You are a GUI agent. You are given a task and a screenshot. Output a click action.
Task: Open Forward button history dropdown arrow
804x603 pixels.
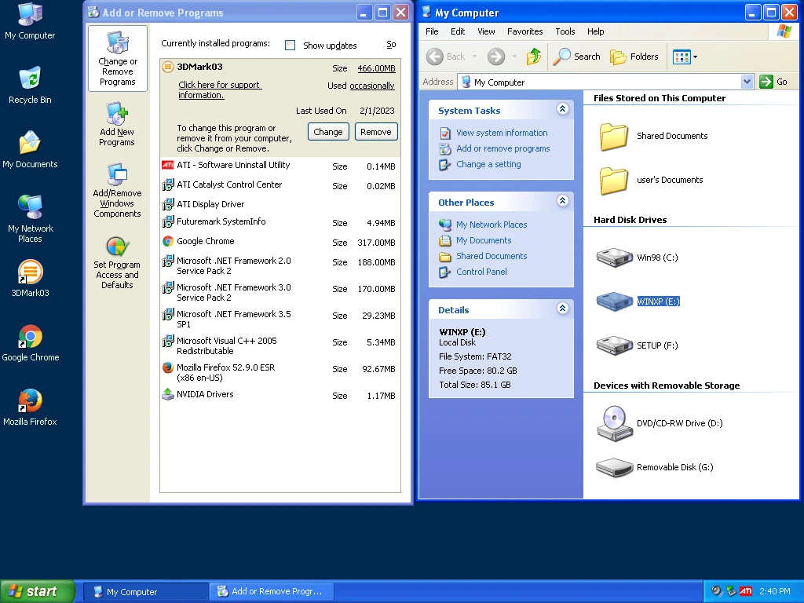(514, 57)
